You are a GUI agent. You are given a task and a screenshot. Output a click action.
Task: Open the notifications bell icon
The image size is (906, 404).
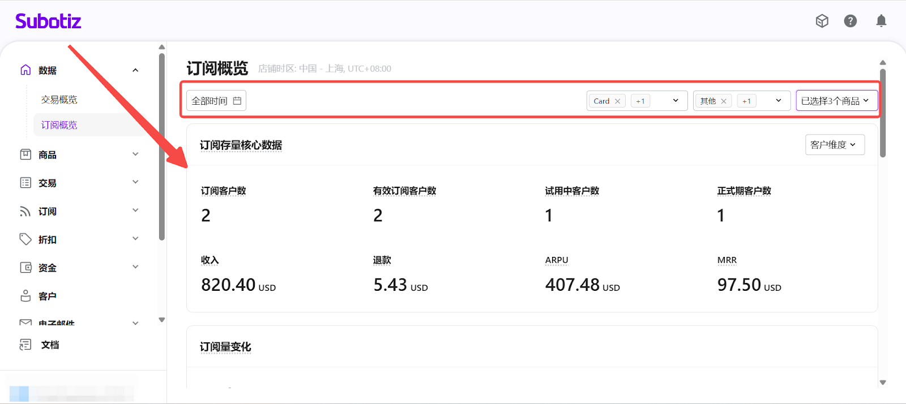(881, 21)
